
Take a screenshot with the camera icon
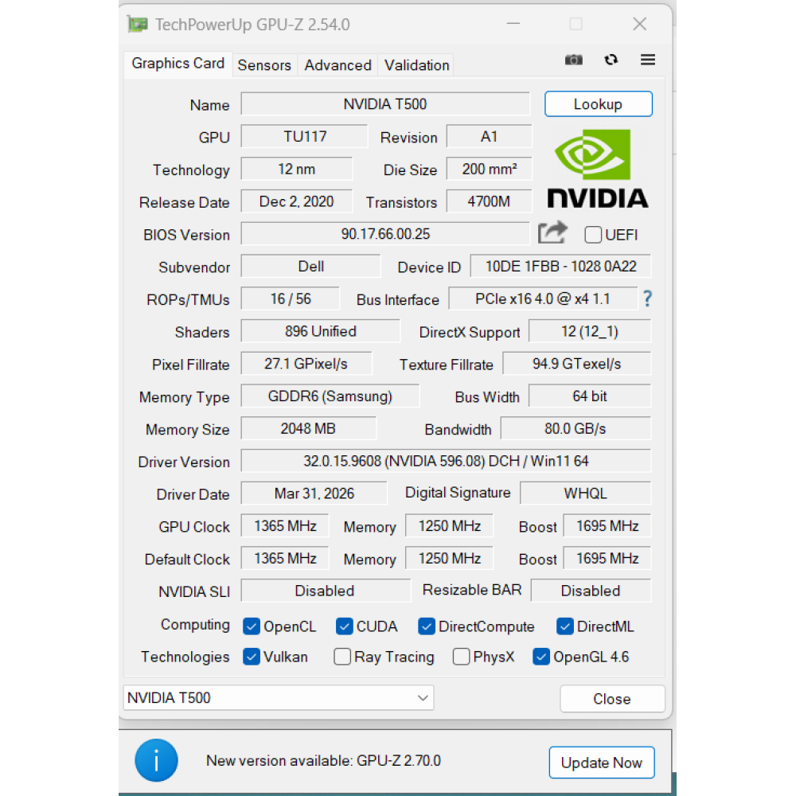(574, 60)
